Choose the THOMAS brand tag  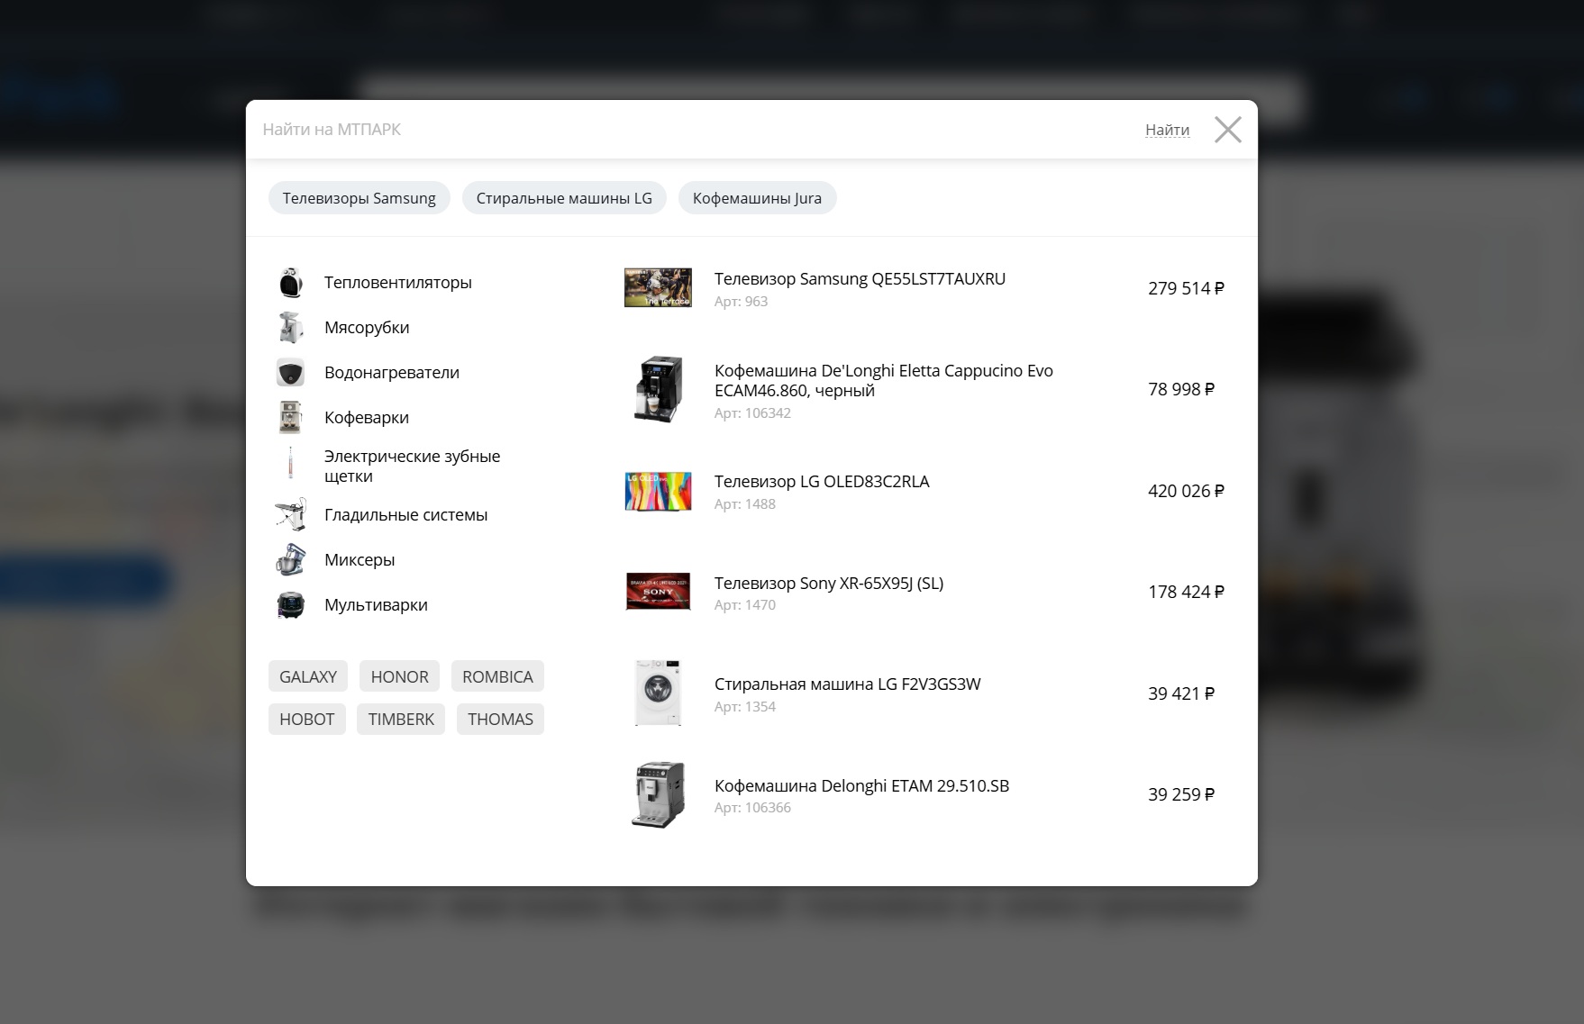(x=500, y=719)
